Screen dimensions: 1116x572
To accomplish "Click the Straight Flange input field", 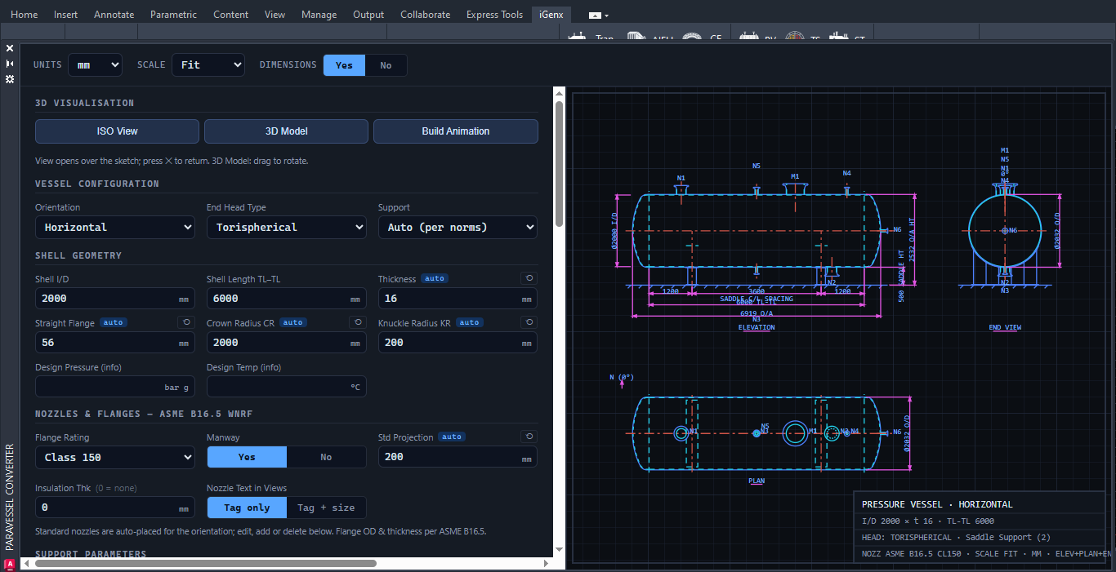I will pos(115,343).
